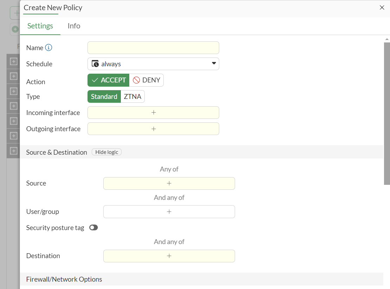Click the Hide logic button
Viewport: 390px width, 289px height.
coord(106,152)
